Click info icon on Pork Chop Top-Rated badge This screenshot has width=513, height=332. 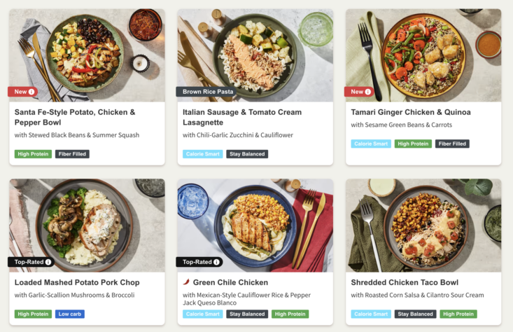[x=48, y=262]
